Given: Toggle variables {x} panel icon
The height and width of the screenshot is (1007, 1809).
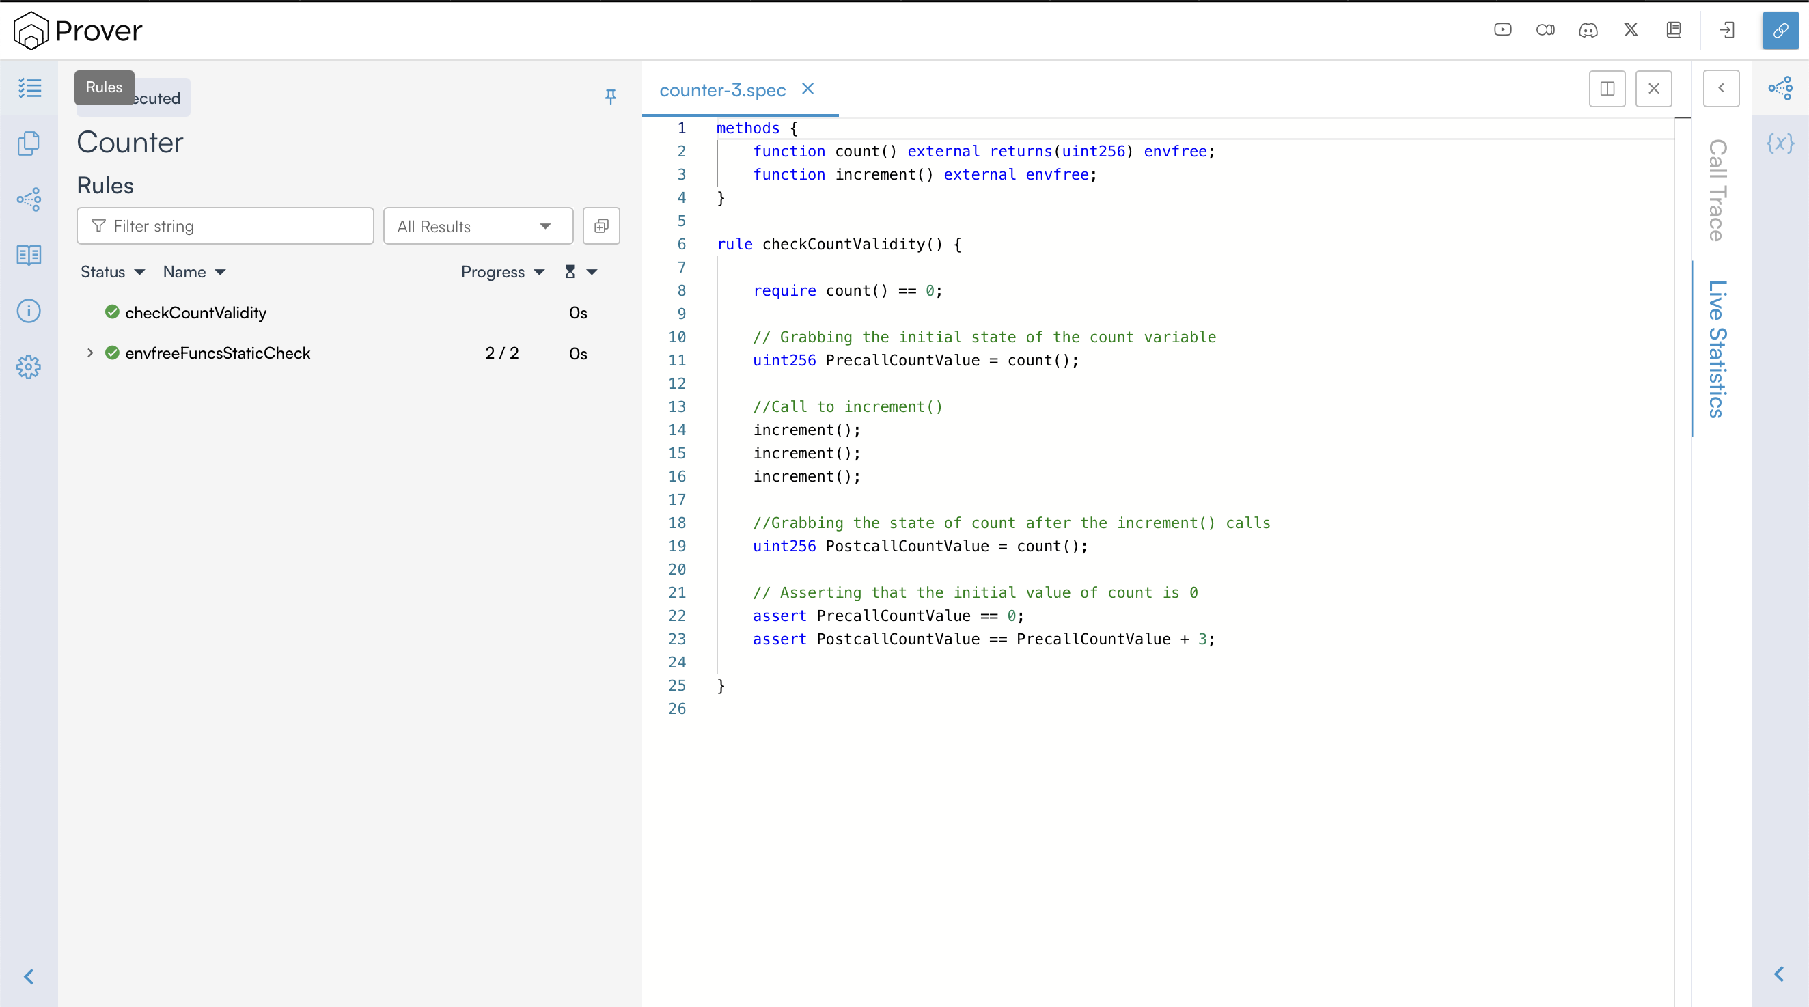Looking at the screenshot, I should (x=1780, y=143).
